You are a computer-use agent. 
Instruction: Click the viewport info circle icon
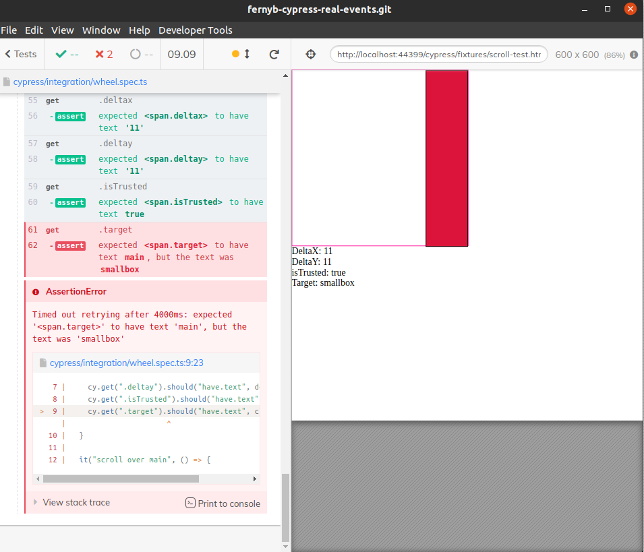[x=634, y=55]
